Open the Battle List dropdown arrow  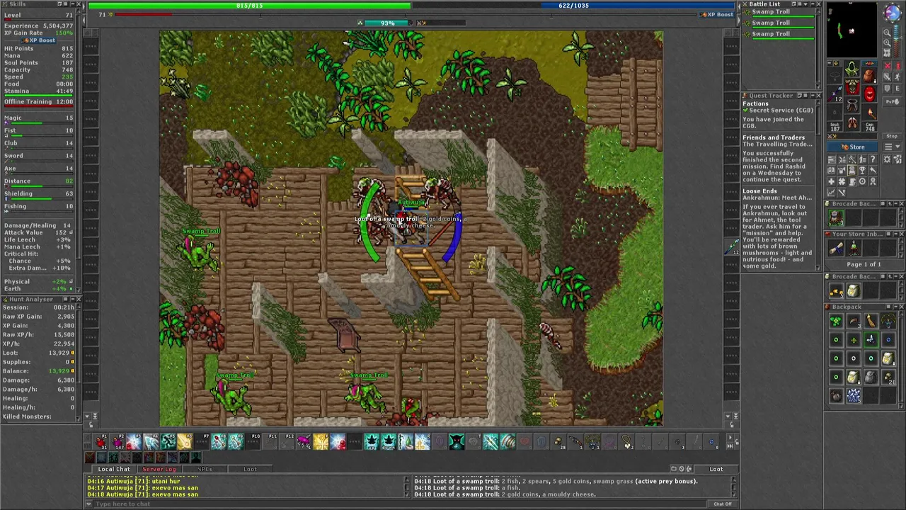805,4
